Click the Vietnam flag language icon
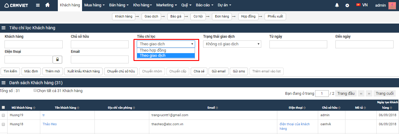Viewport: 399px width, 134px height. (358, 5)
